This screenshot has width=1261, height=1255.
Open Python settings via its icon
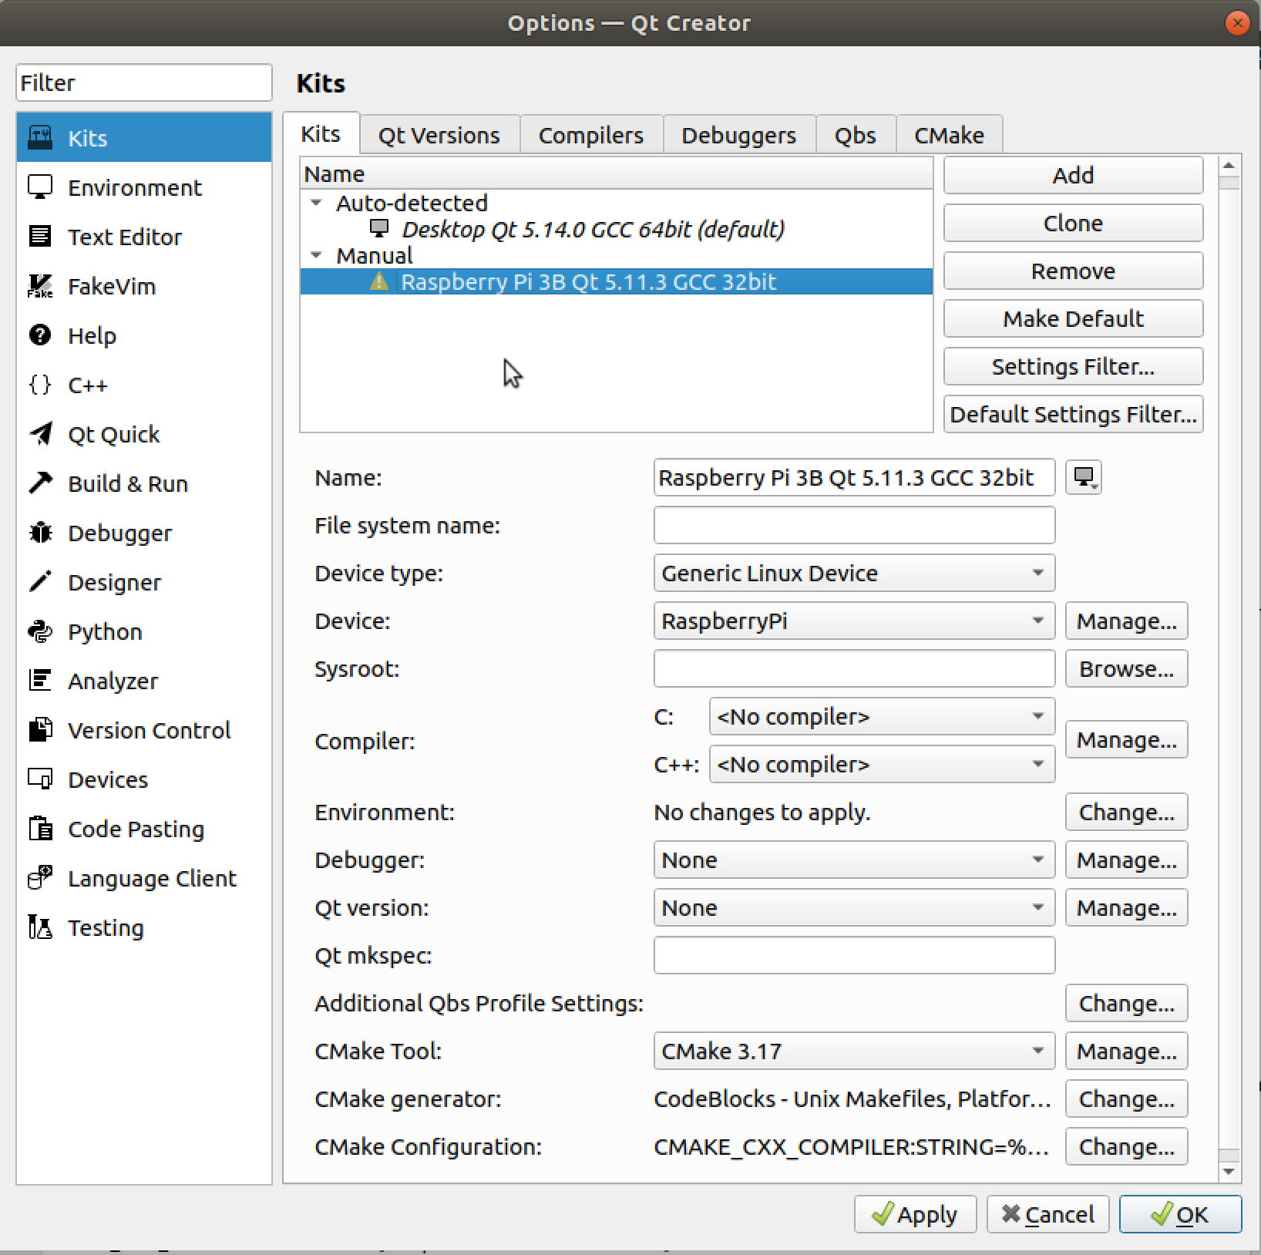(x=40, y=632)
